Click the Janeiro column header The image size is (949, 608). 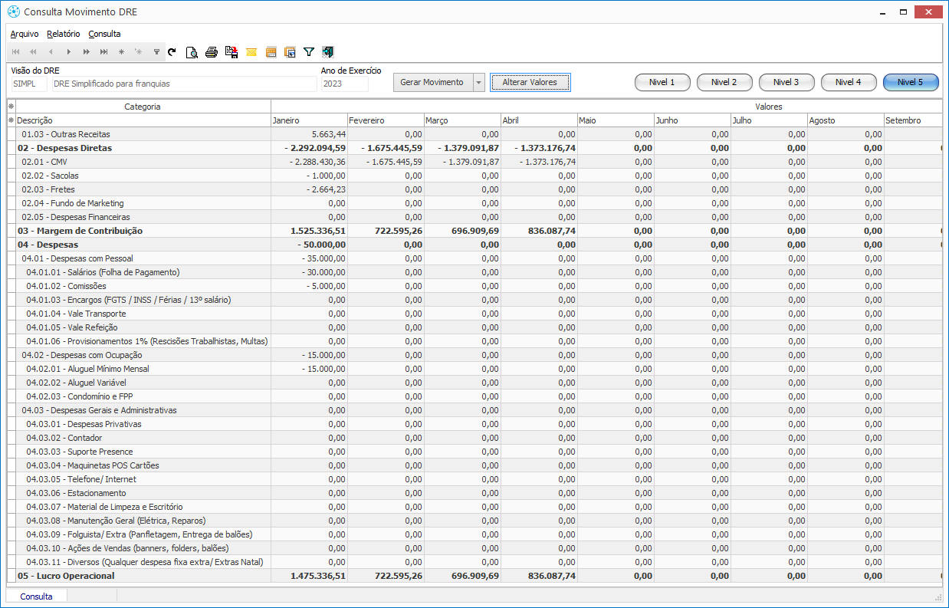[309, 120]
